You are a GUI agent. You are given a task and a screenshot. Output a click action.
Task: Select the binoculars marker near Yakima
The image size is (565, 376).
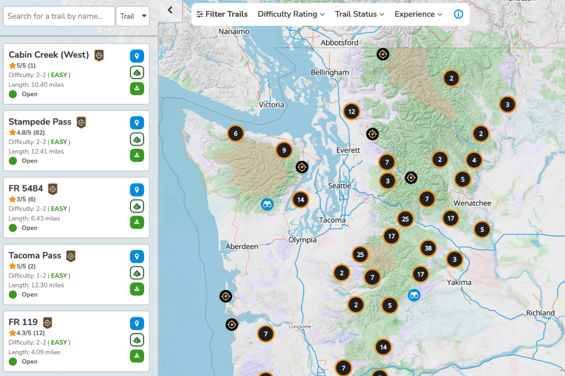[414, 295]
